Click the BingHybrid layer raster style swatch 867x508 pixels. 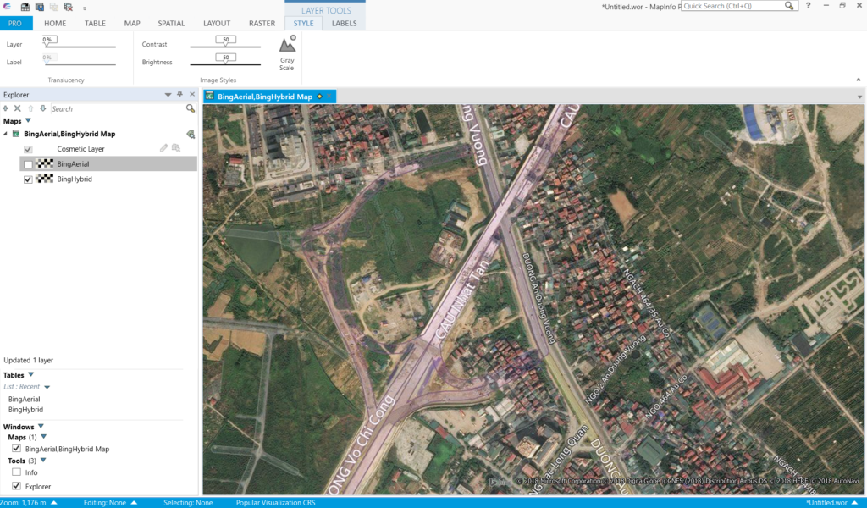45,179
